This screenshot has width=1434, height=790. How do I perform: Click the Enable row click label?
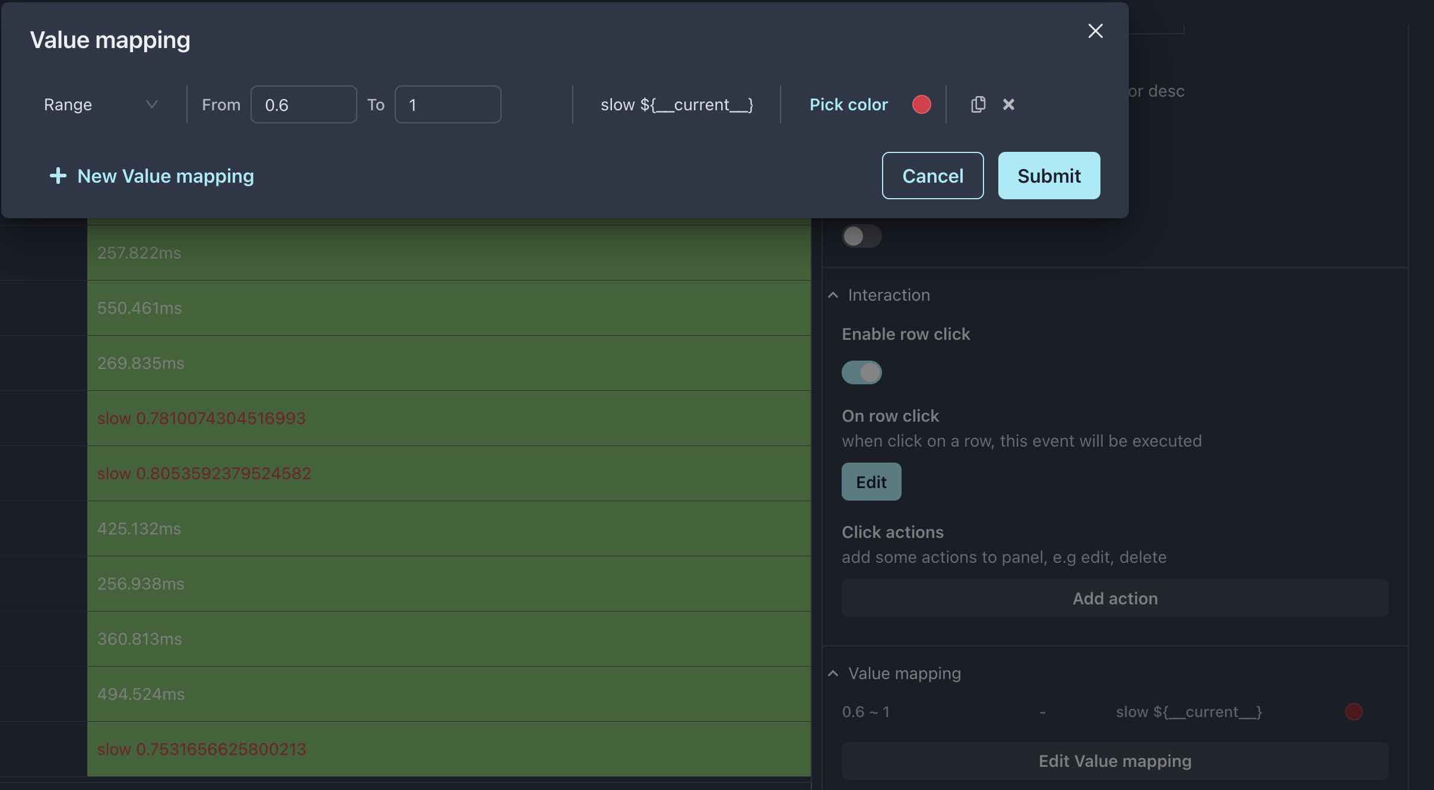pos(906,334)
